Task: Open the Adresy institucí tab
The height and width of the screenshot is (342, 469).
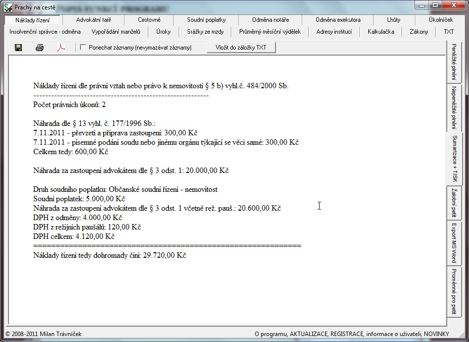Action: [x=334, y=32]
